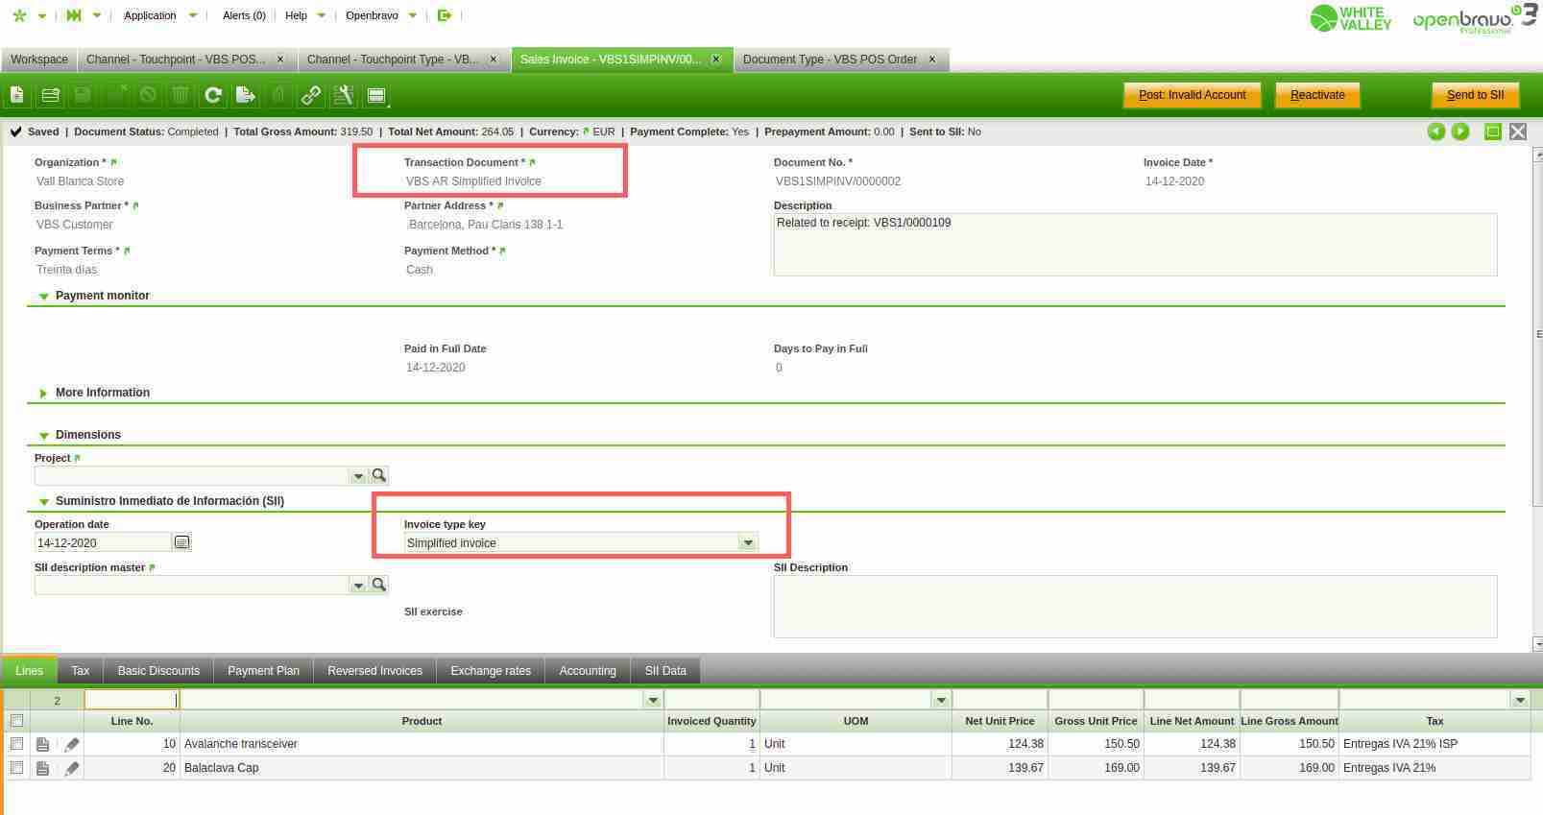Screen dimensions: 1543x815
Task: Click the Reactivate button
Action: (1317, 95)
